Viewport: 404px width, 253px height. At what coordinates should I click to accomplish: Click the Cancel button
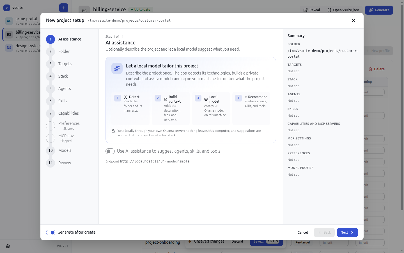coord(302,232)
